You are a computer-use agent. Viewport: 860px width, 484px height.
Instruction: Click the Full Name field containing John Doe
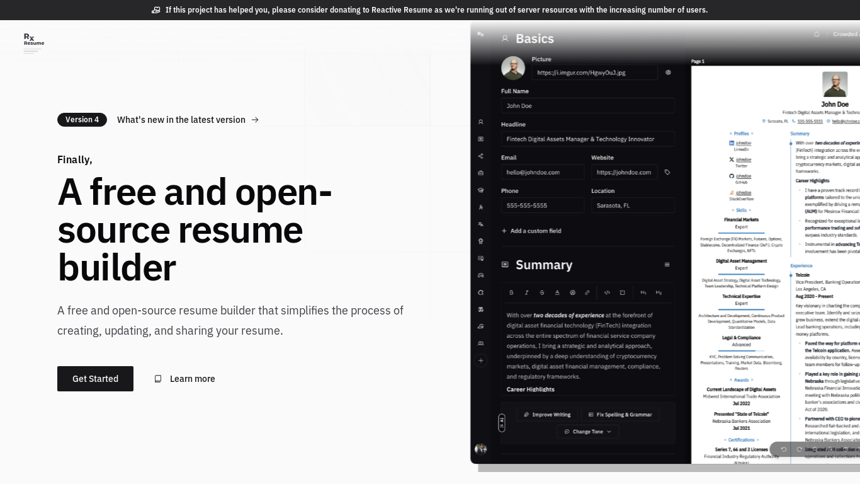(587, 106)
